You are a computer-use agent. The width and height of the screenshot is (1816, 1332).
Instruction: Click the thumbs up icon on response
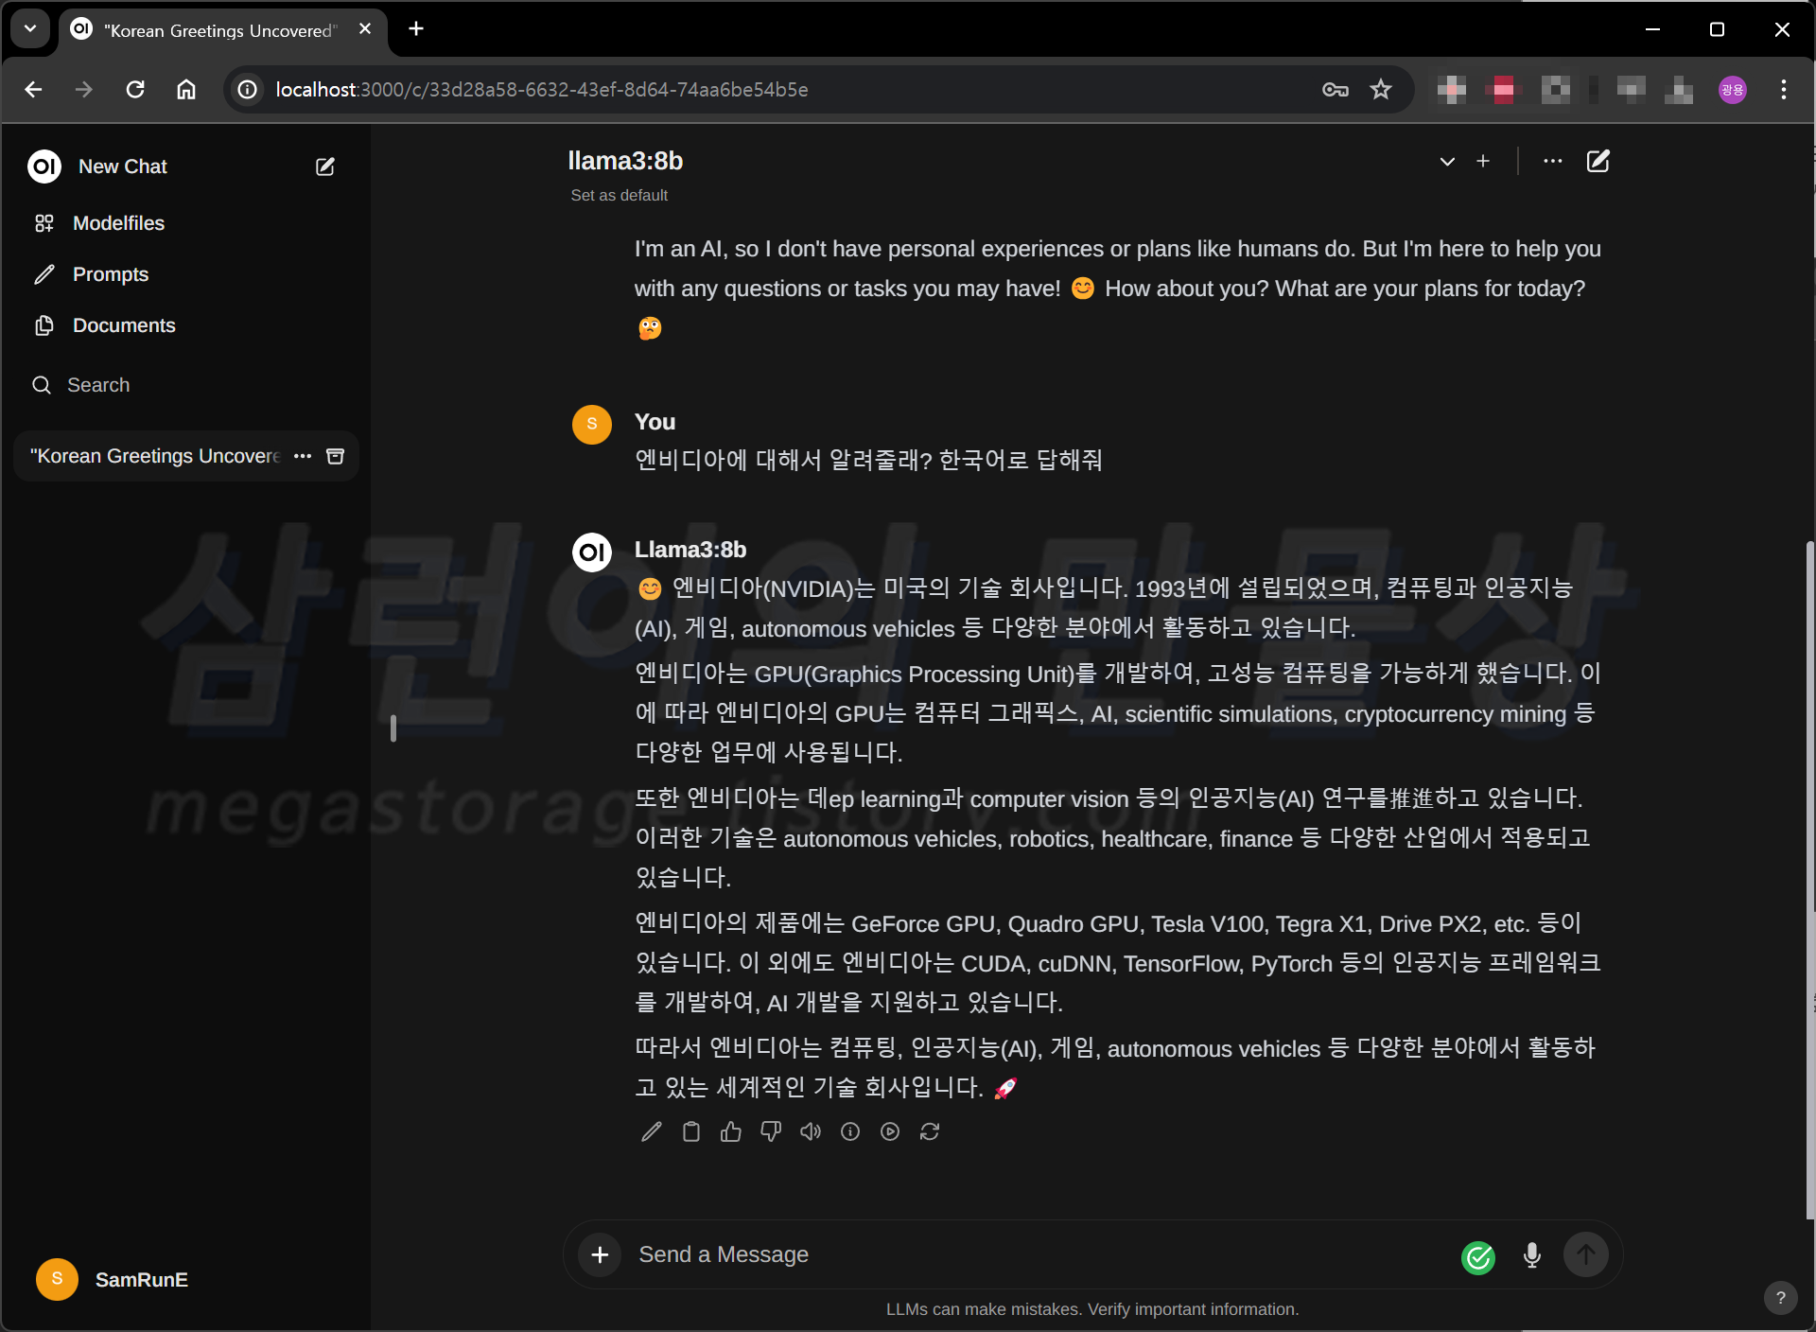(731, 1131)
